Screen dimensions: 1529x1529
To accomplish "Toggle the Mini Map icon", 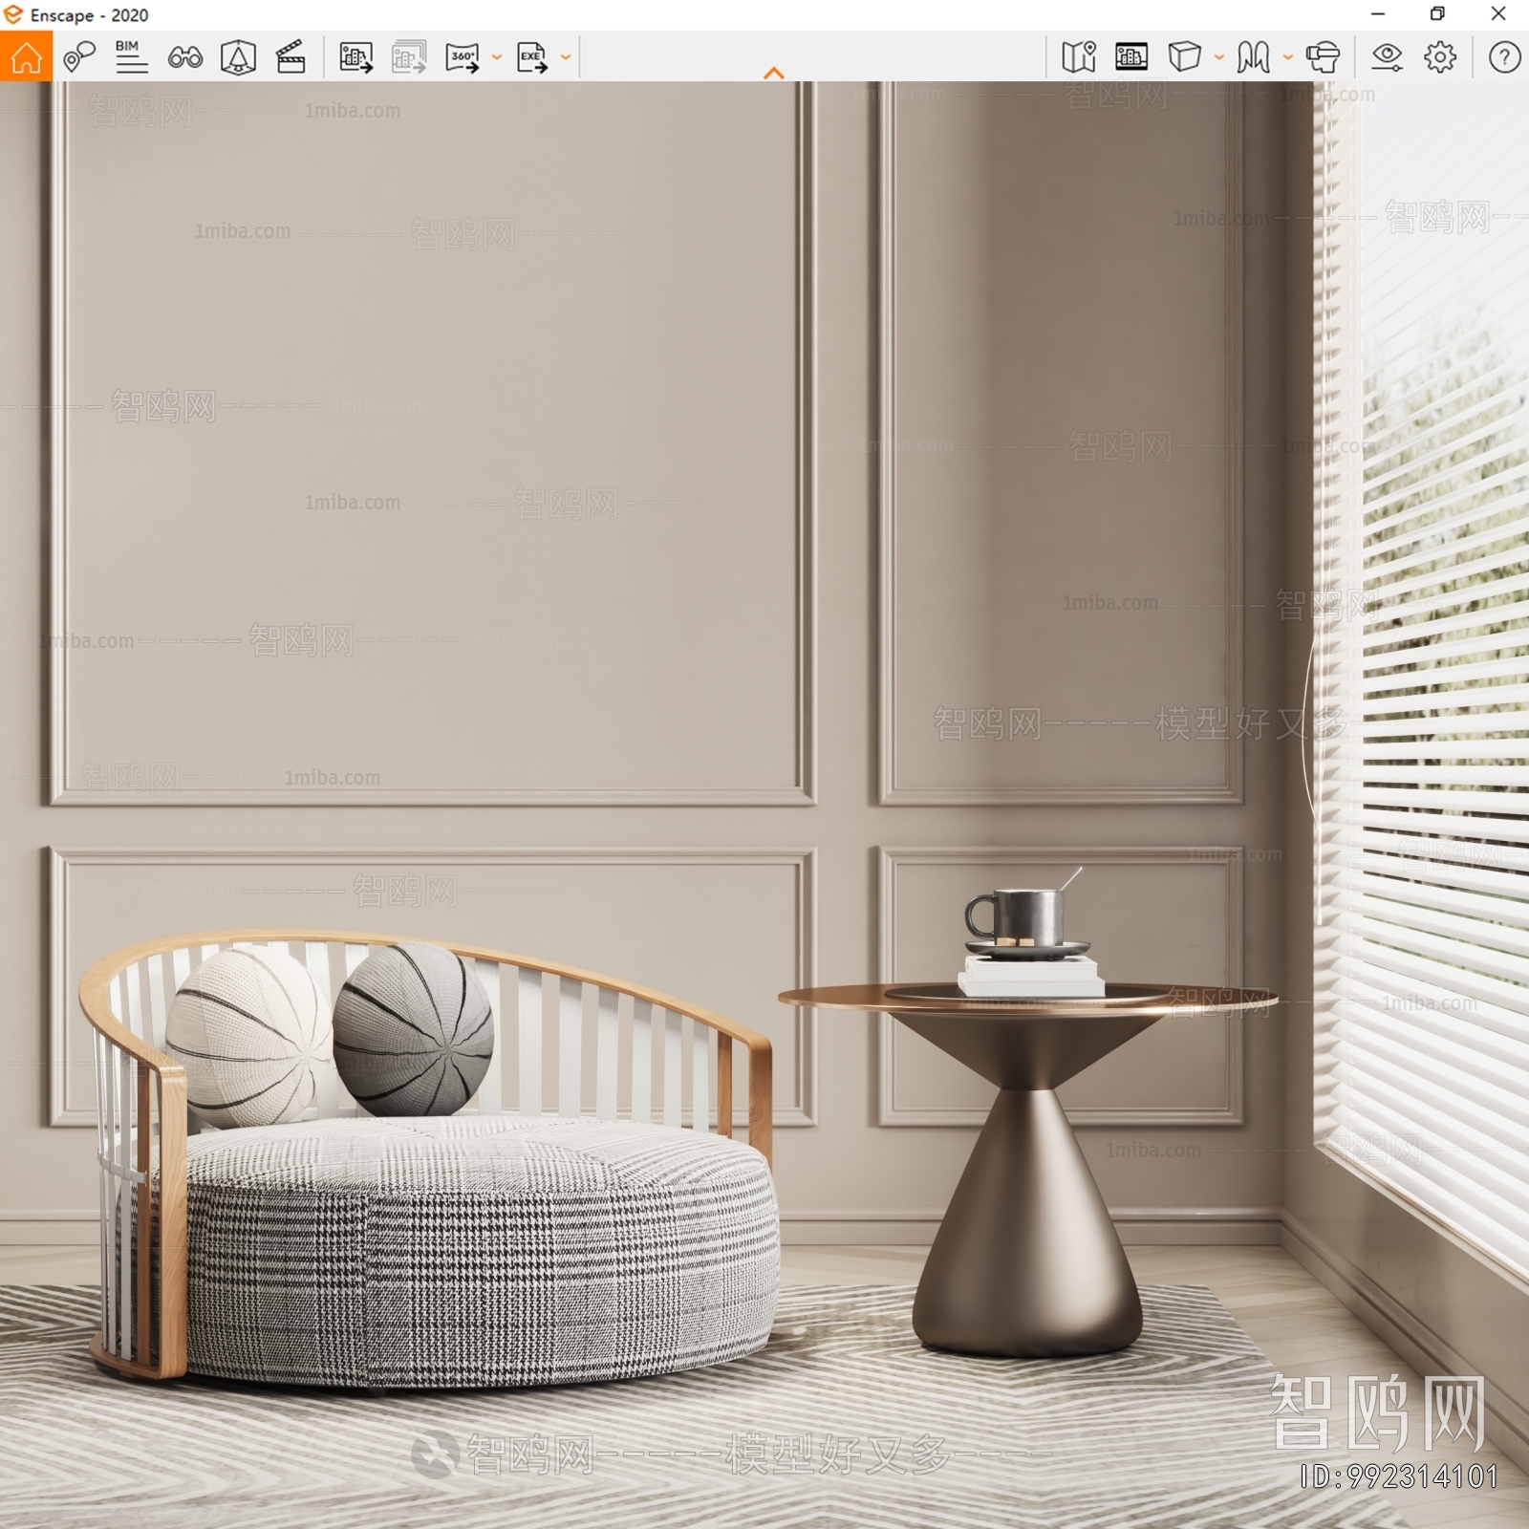I will pos(1079,57).
